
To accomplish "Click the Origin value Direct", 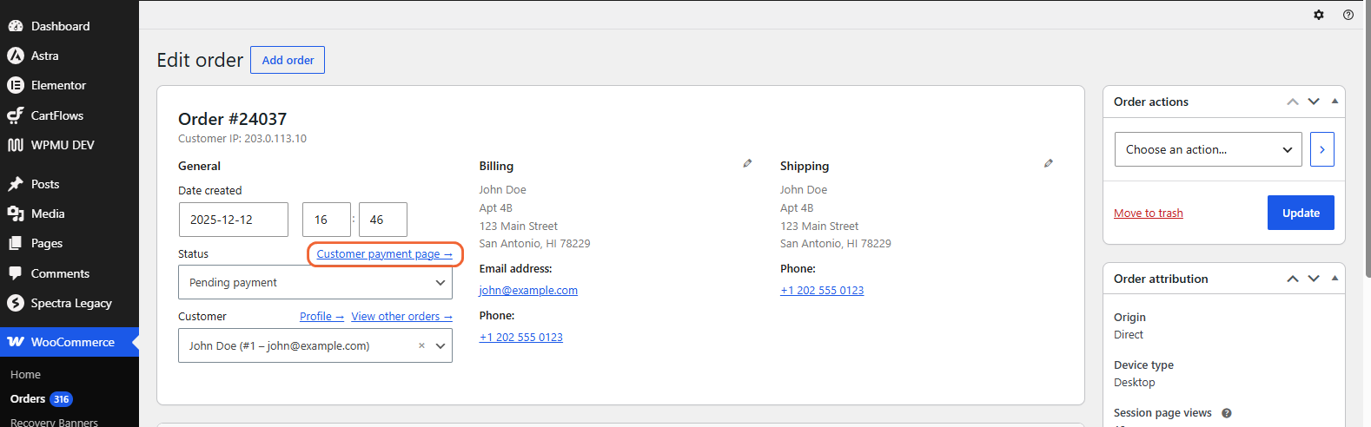I will click(1129, 335).
